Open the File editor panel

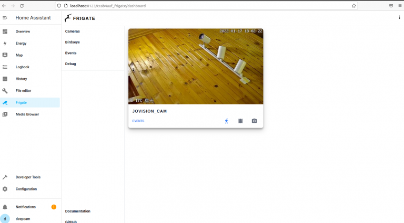(x=24, y=91)
